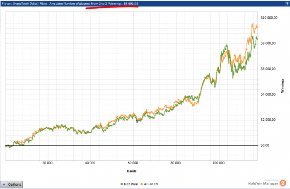The height and width of the screenshot is (189, 290).
Task: Click the SharpTeeth (Alias) player name
Action: click(x=26, y=3)
